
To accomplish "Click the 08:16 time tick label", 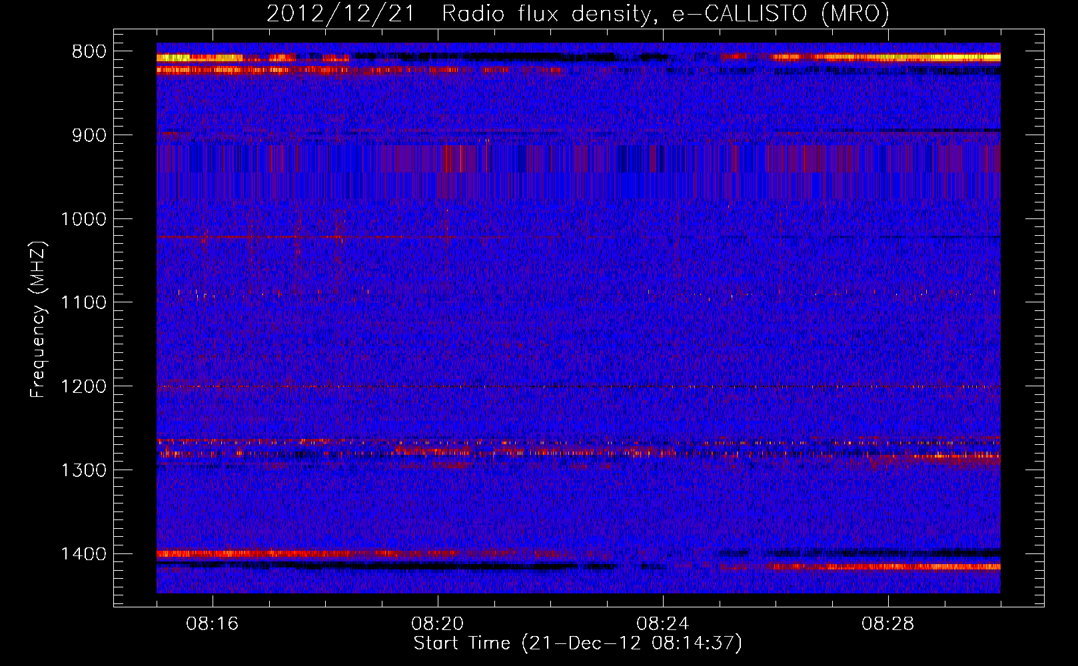I will tap(213, 624).
